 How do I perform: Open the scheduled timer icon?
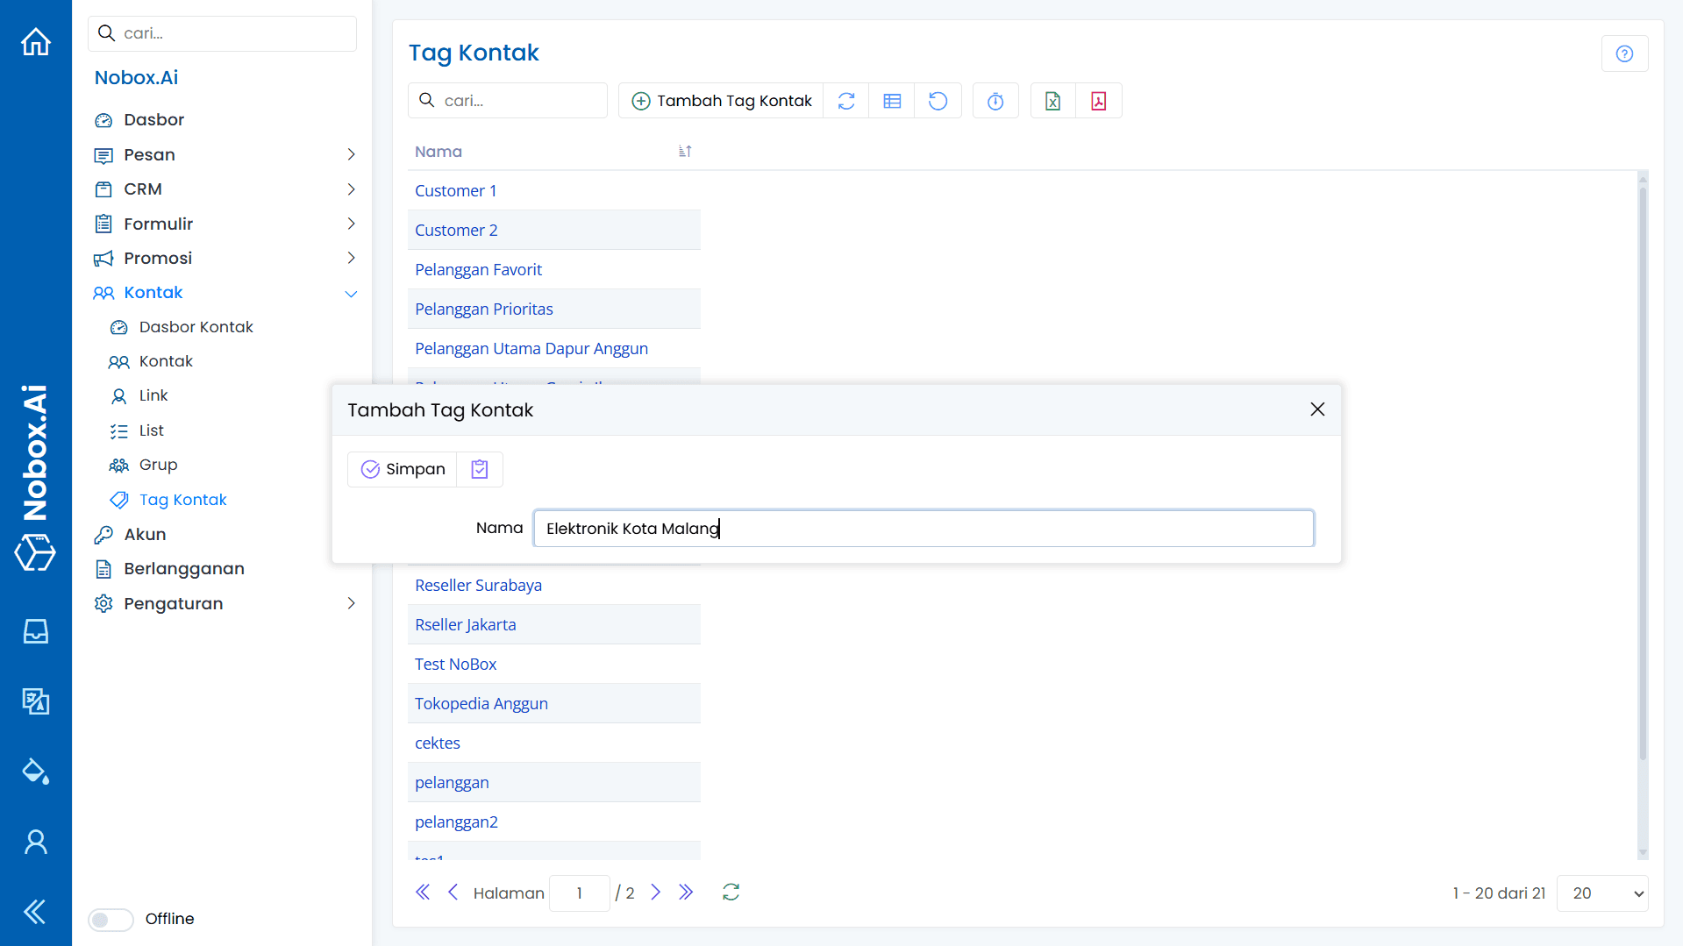tap(995, 100)
